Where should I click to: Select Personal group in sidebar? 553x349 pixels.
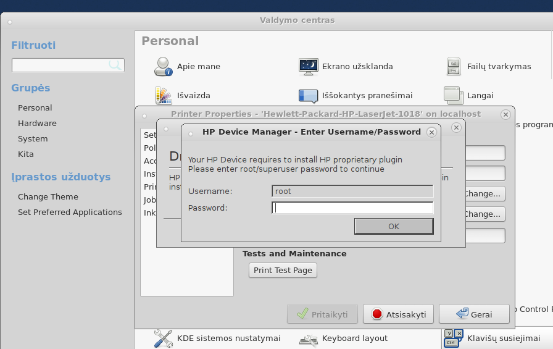(x=35, y=107)
